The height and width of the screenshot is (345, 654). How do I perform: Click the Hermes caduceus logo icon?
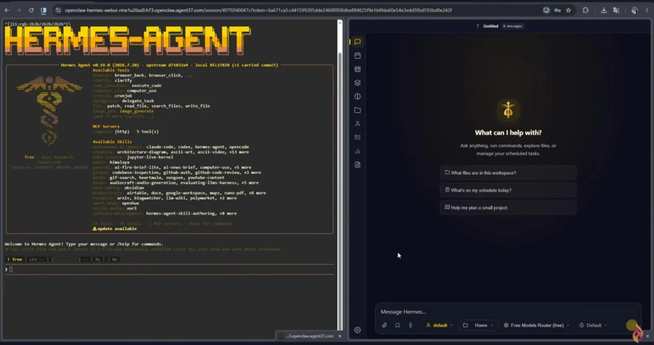(x=508, y=110)
